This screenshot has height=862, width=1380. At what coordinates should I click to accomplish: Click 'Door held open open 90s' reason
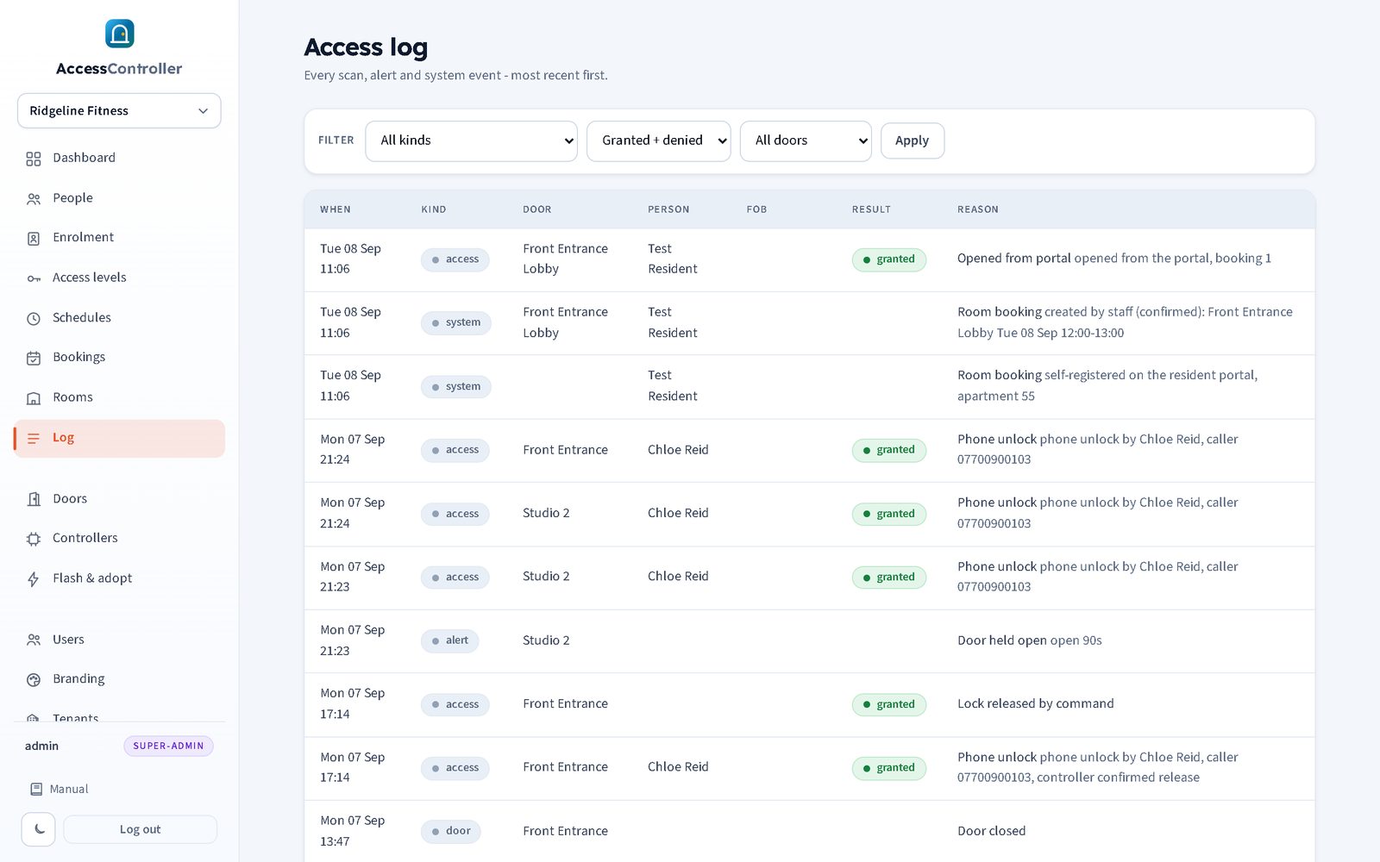click(1029, 640)
